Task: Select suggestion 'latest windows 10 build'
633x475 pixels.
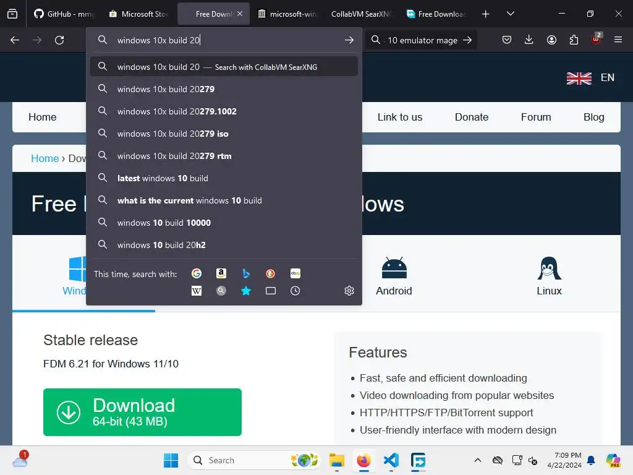Action: coord(224,178)
